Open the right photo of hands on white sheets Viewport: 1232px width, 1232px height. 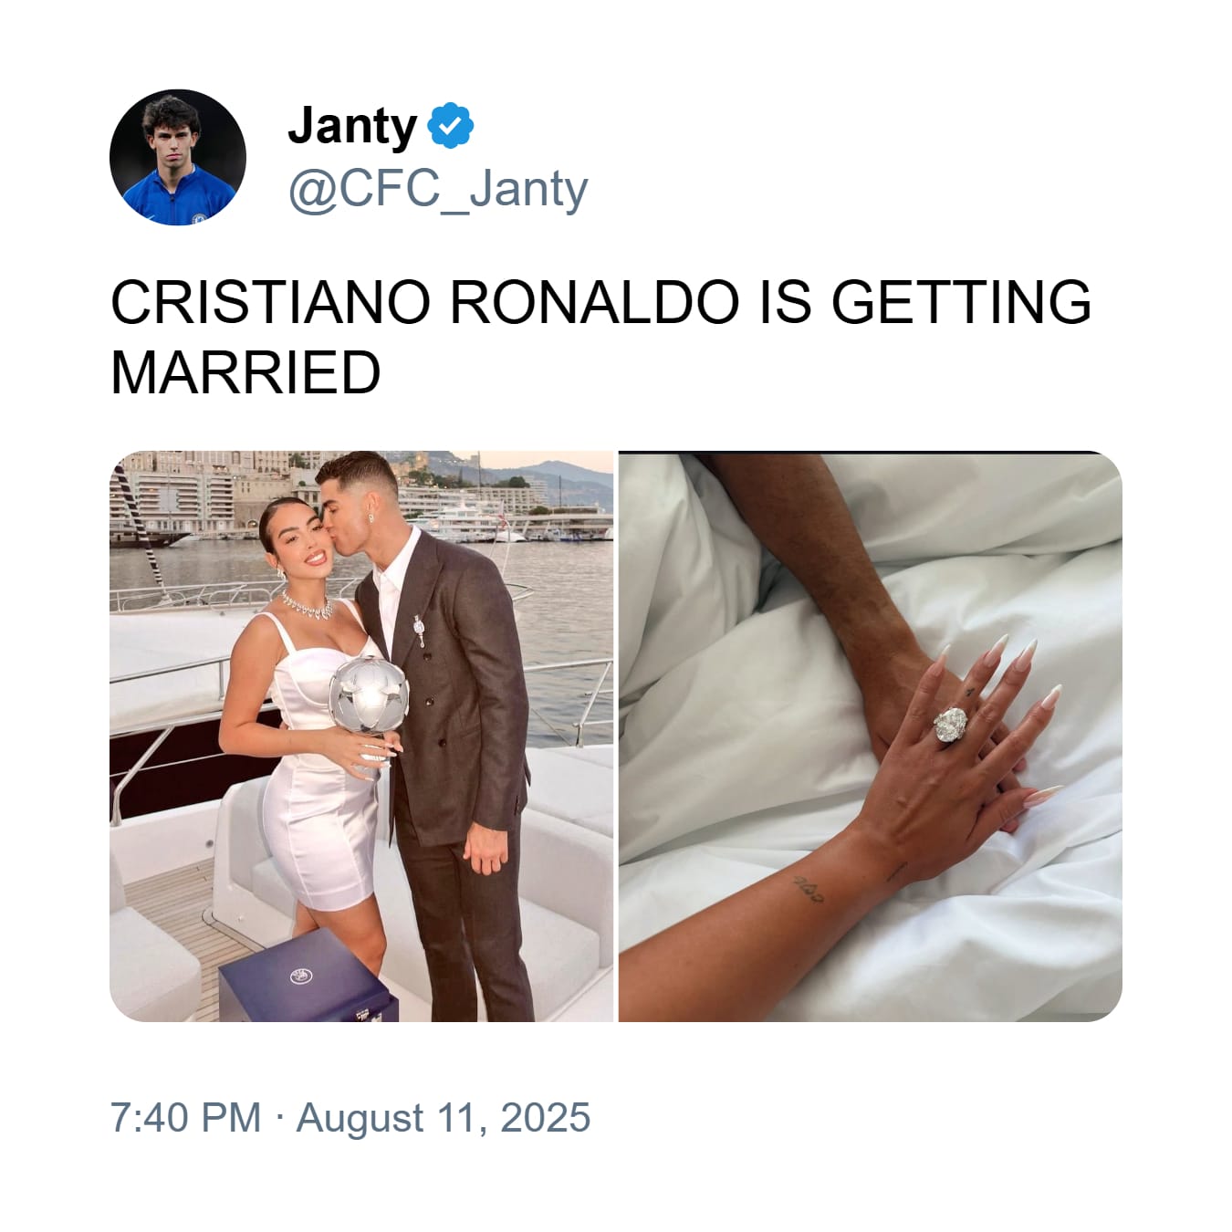pyautogui.click(x=871, y=736)
